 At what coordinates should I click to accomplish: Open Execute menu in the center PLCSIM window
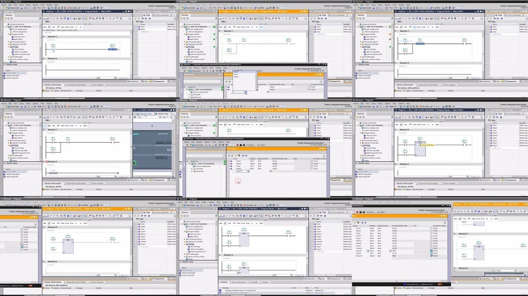[199, 142]
